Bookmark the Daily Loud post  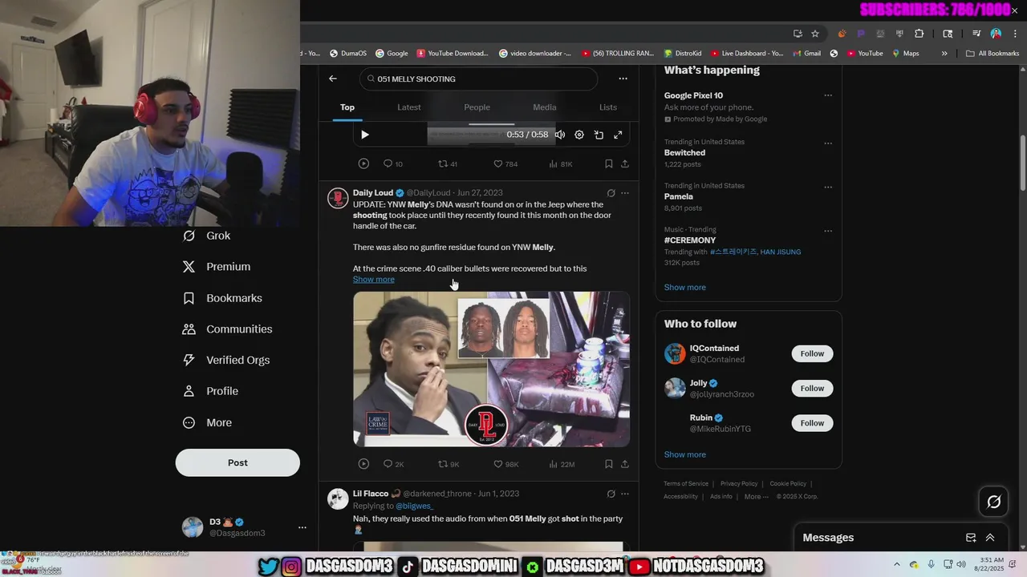click(609, 464)
